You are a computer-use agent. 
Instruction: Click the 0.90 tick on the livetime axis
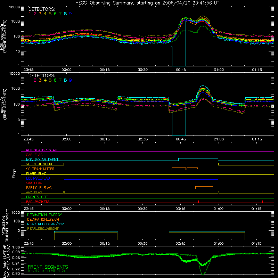click(x=16, y=273)
